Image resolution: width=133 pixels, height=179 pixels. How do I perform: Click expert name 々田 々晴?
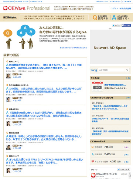(x=17, y=148)
